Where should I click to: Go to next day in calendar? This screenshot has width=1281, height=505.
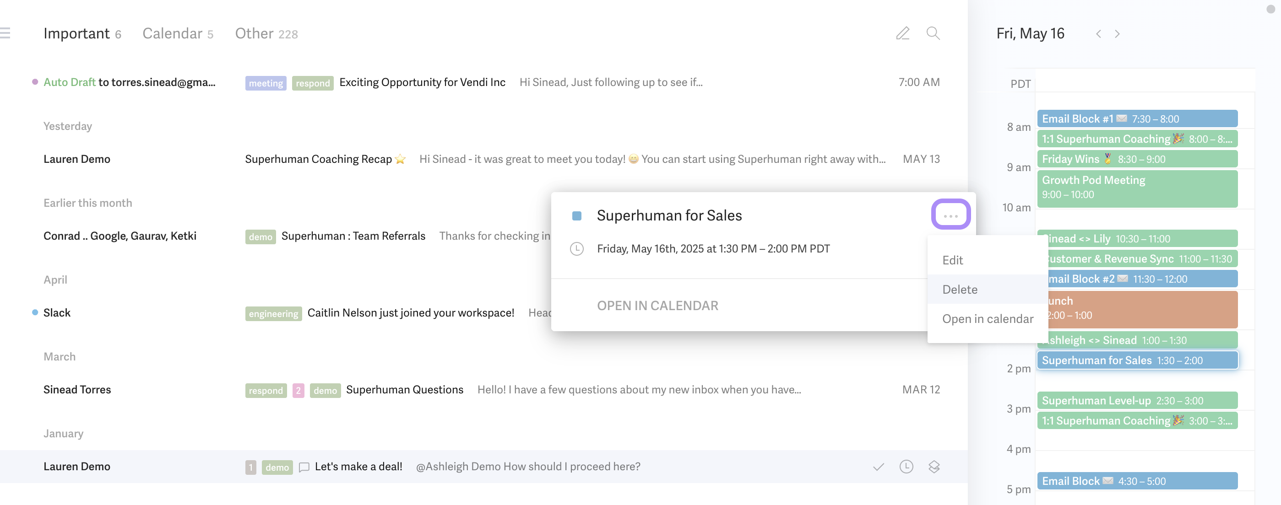(1118, 34)
